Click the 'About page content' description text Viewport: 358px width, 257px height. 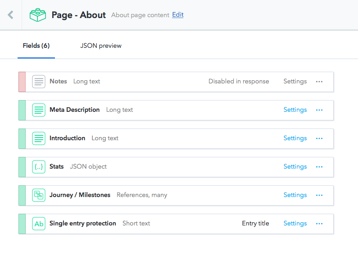[140, 15]
